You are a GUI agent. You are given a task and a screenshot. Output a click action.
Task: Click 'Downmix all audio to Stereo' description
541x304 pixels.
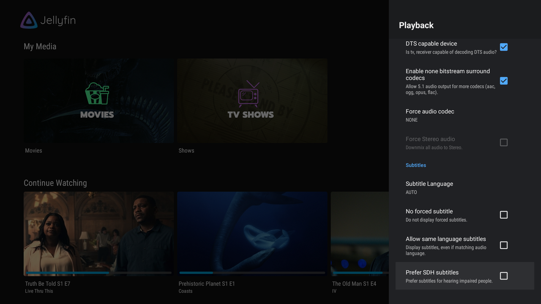(434, 147)
